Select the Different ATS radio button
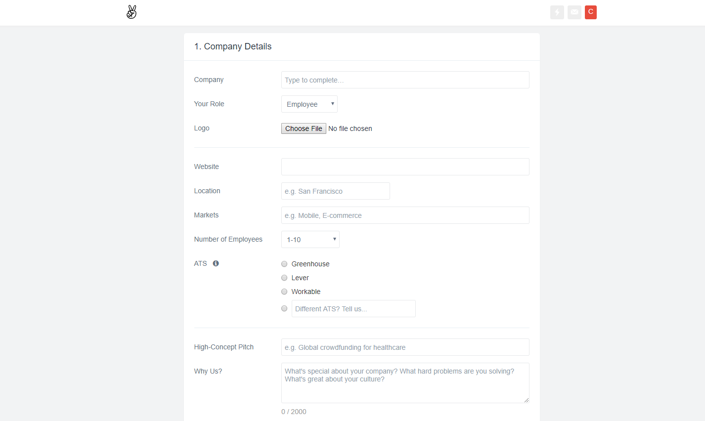The image size is (705, 421). (x=284, y=308)
